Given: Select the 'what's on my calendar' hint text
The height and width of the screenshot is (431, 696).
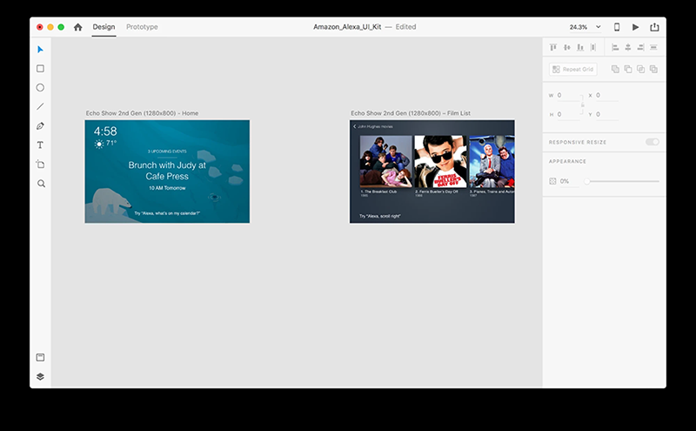Looking at the screenshot, I should coord(167,213).
